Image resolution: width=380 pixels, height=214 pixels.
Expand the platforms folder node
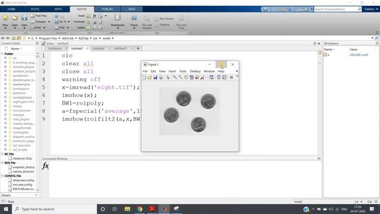pos(5,93)
